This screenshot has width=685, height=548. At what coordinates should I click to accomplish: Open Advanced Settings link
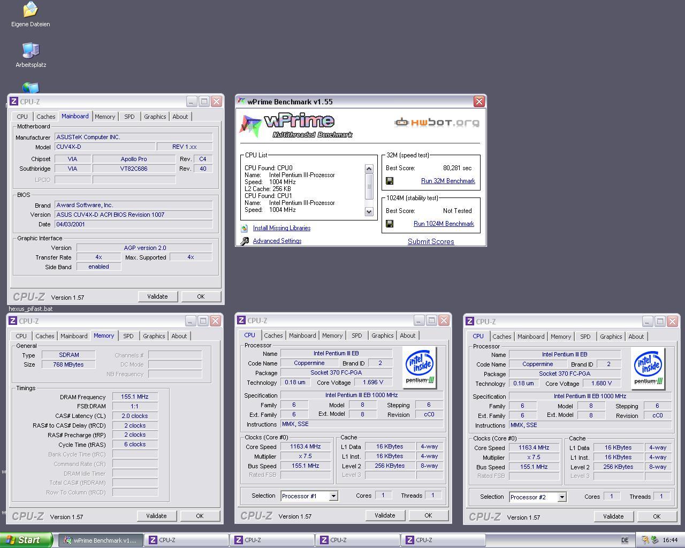pos(277,241)
